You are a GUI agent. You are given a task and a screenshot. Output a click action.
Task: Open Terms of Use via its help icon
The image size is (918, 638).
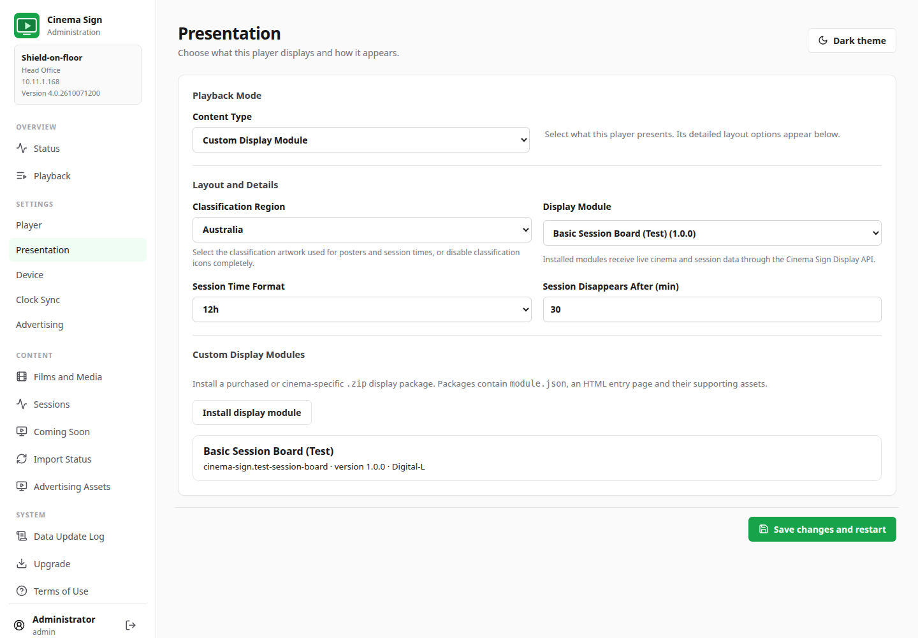[x=22, y=591]
